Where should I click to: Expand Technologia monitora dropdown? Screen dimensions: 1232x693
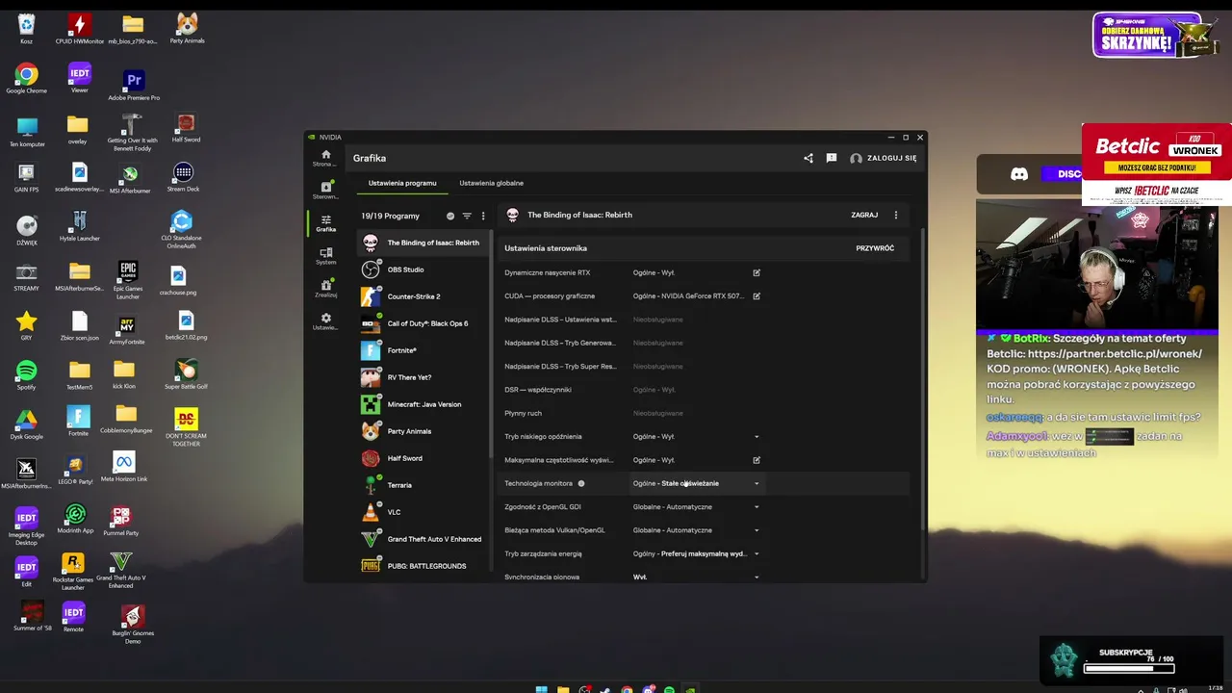[757, 483]
